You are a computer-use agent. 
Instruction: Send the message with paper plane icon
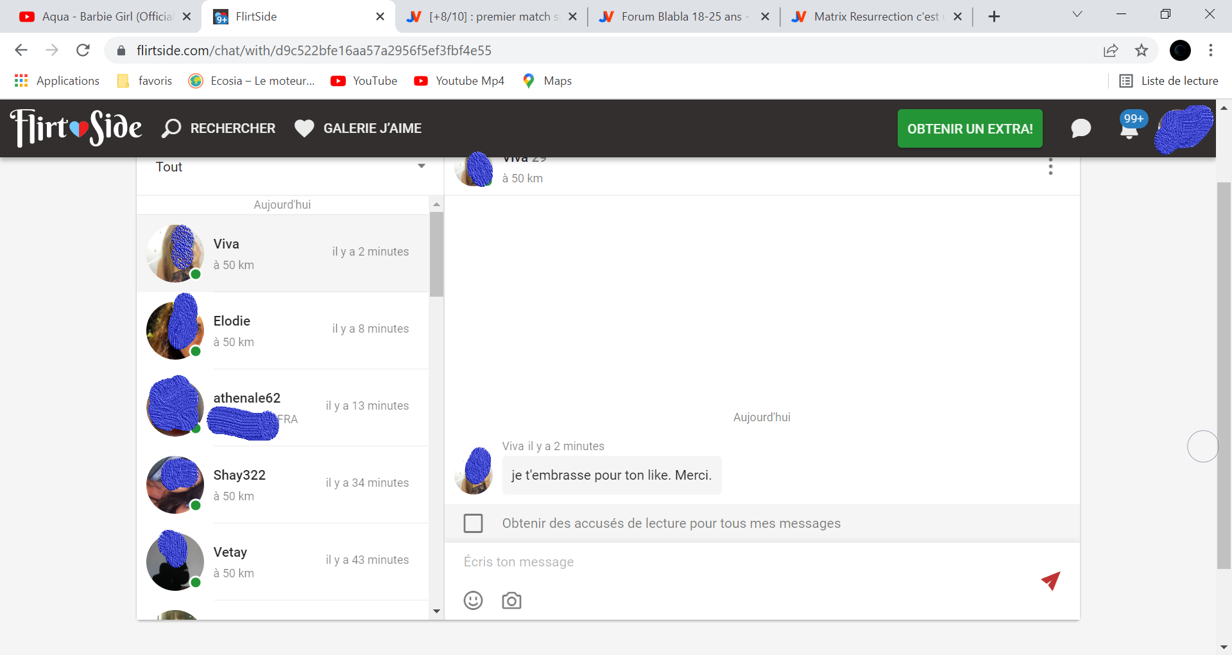(1050, 581)
